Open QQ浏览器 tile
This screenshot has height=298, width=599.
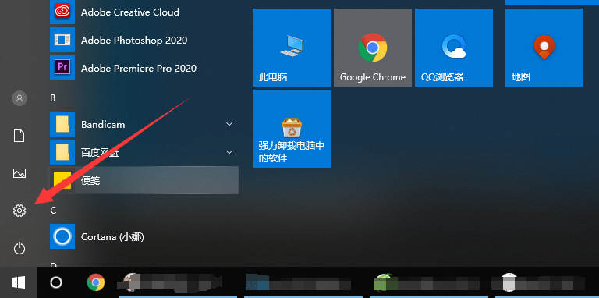tap(454, 48)
